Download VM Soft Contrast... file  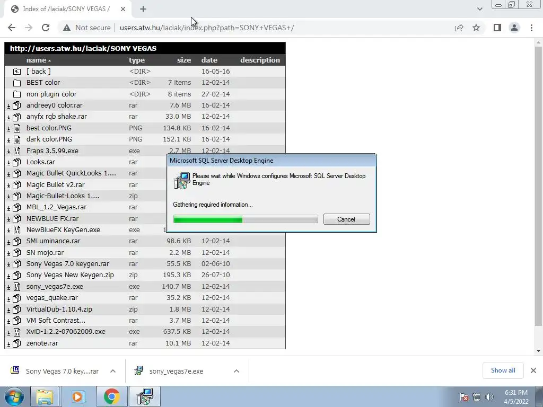pyautogui.click(x=56, y=321)
